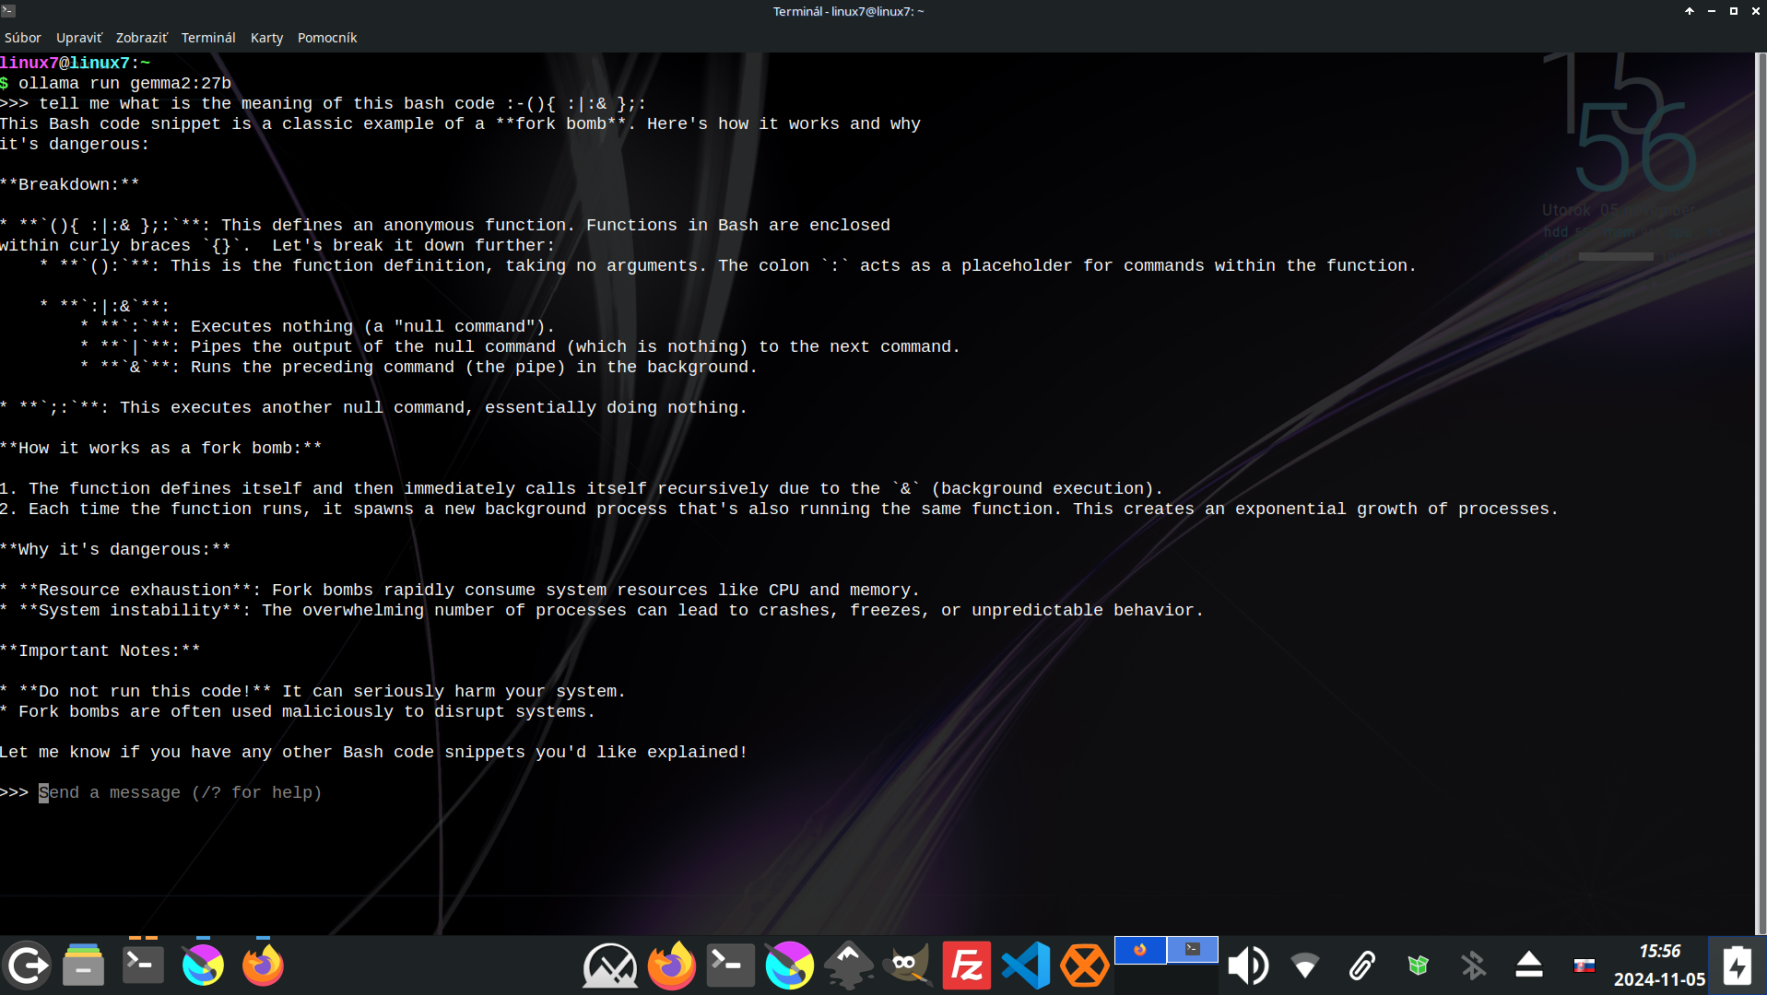Switch to the Firefox workspace thumbnail
Screen dimensions: 1767x995
click(x=1140, y=950)
